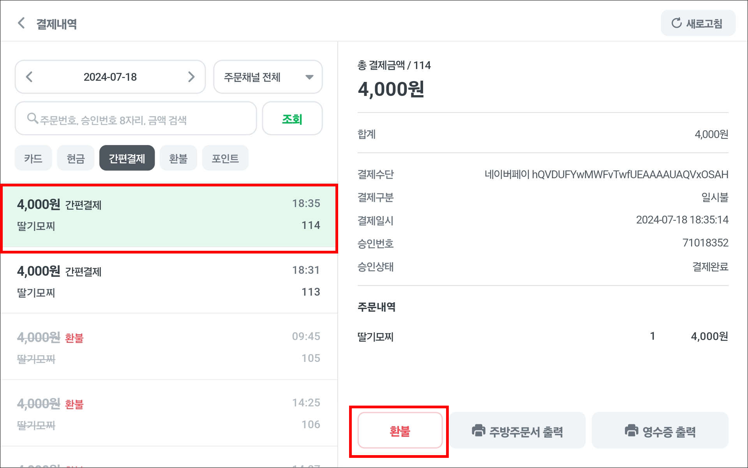Print the kitchen order with 주방주문서 출력
Viewport: 748px width, 468px height.
[517, 431]
